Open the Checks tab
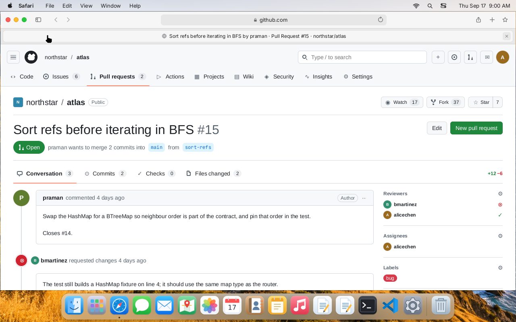The width and height of the screenshot is (516, 322). tap(156, 173)
